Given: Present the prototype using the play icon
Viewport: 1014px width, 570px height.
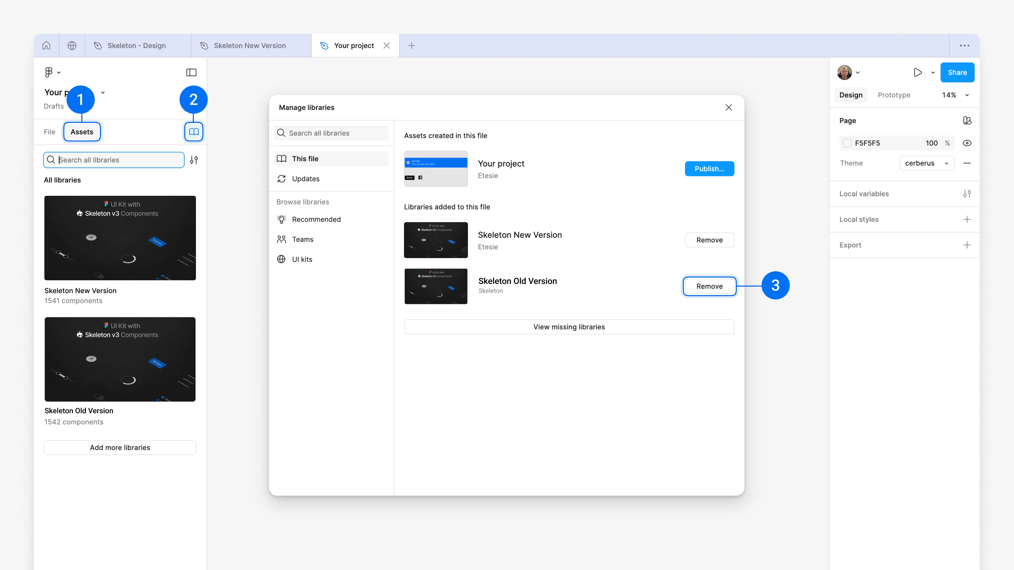Looking at the screenshot, I should pyautogui.click(x=918, y=72).
